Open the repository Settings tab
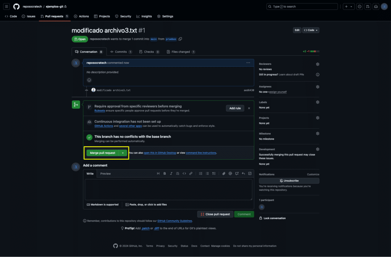The image size is (391, 257). coord(165,16)
